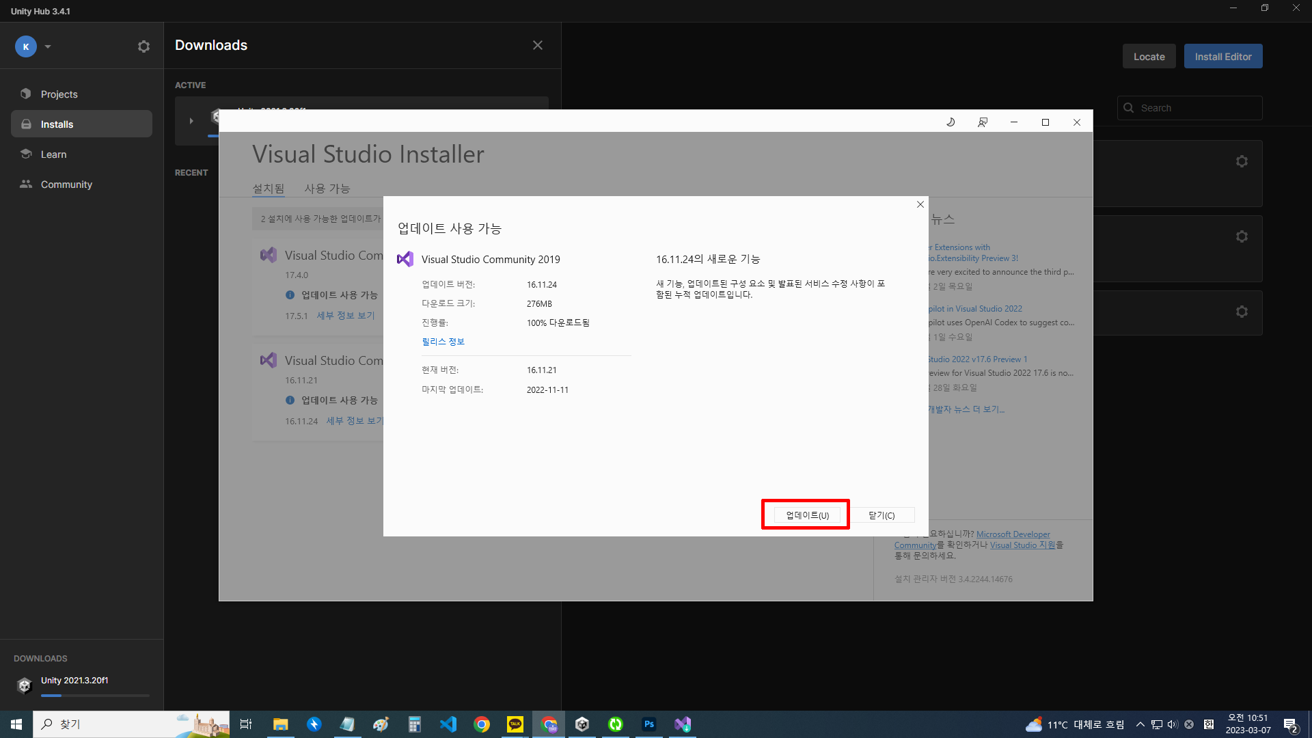The image size is (1312, 738).
Task: Click the volume icon in system tray
Action: (x=1173, y=724)
